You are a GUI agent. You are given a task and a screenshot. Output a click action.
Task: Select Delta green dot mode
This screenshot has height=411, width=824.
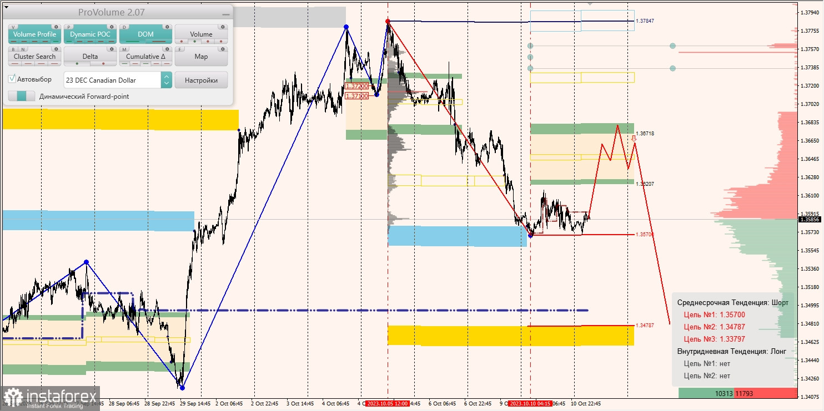pyautogui.click(x=77, y=64)
